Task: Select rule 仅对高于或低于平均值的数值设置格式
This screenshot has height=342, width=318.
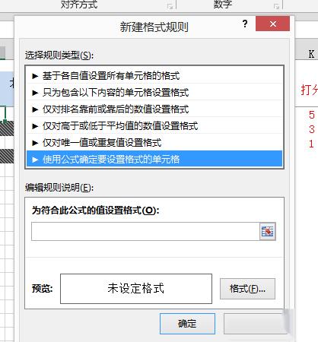Action: pos(154,126)
